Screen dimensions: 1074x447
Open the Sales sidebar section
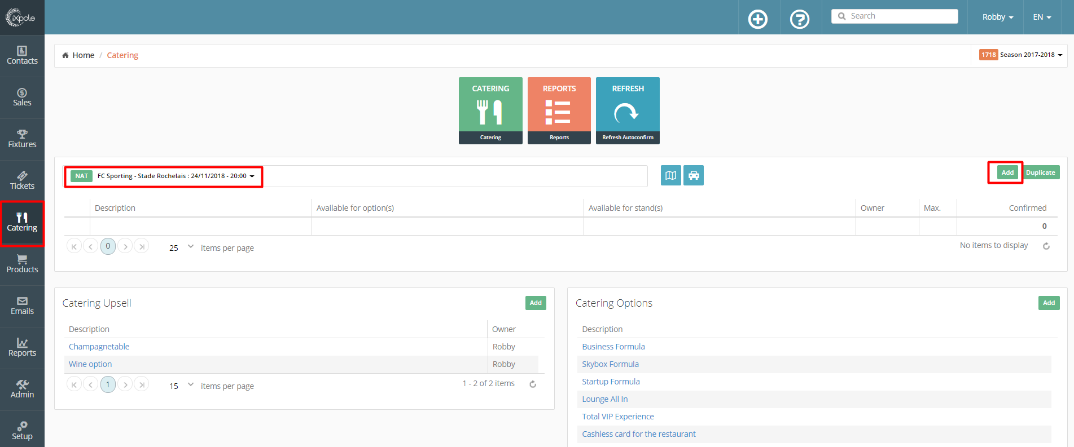pos(22,97)
